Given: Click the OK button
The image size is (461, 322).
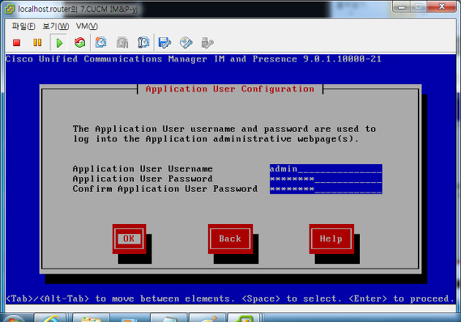Looking at the screenshot, I should point(129,239).
